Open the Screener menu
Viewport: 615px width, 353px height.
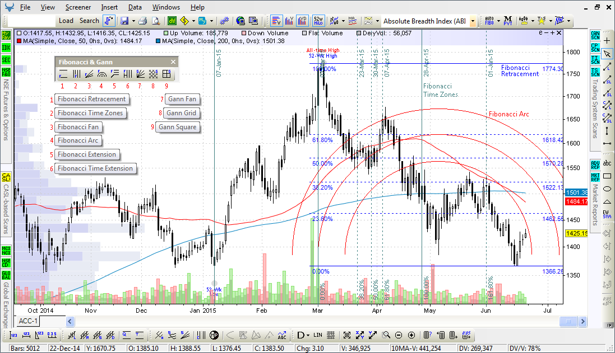click(78, 7)
